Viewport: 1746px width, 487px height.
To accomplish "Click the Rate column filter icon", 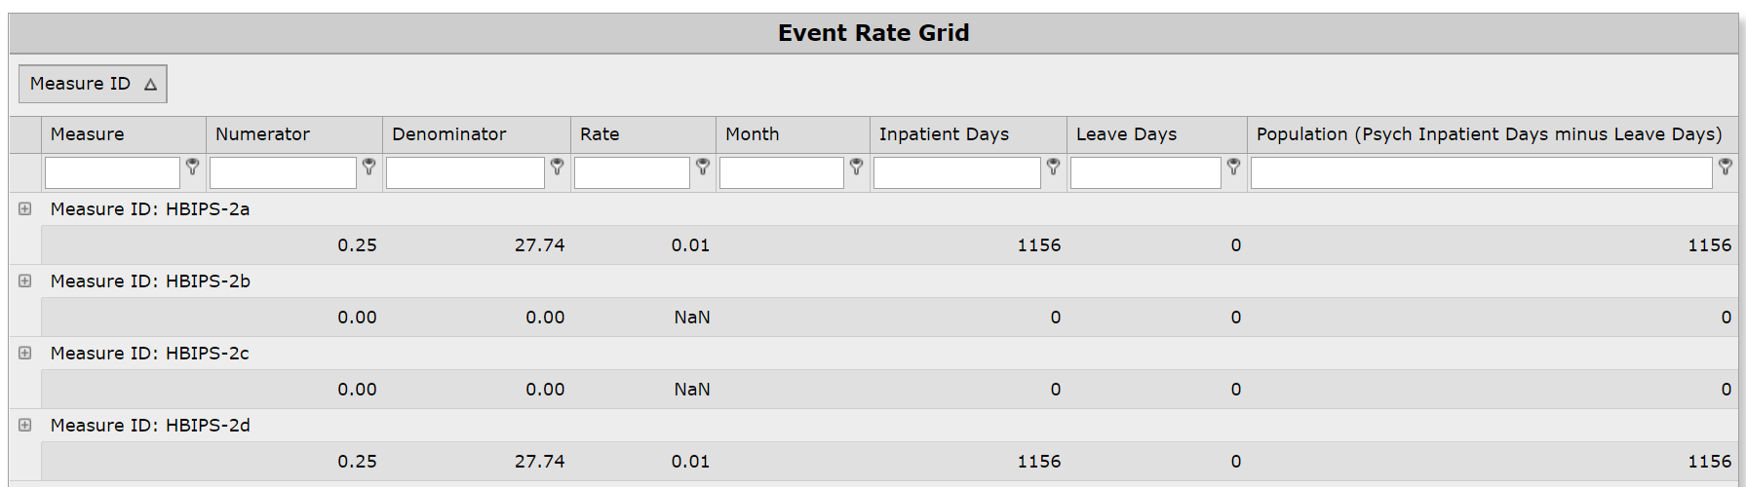I will point(703,167).
